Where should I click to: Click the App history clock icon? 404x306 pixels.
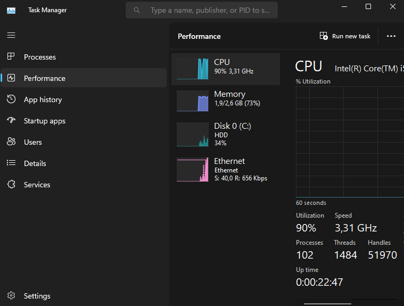[11, 99]
